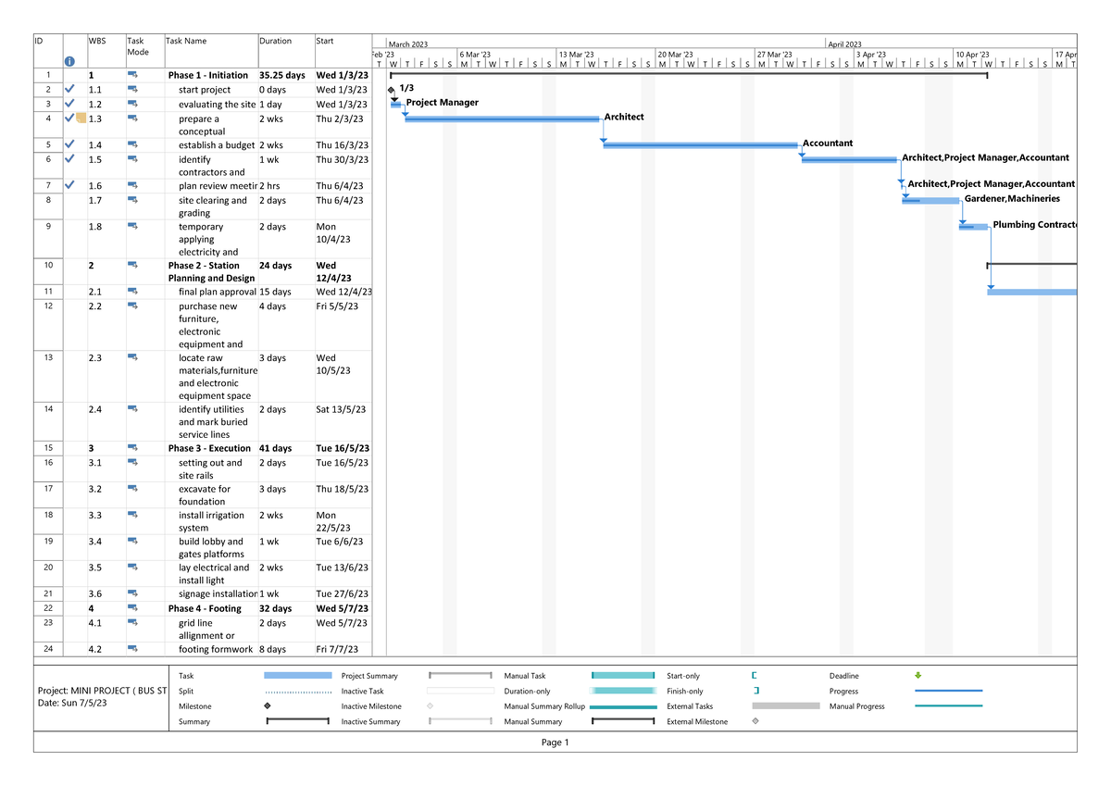Click the "Duration" column header
The width and height of the screenshot is (1111, 786).
click(276, 40)
